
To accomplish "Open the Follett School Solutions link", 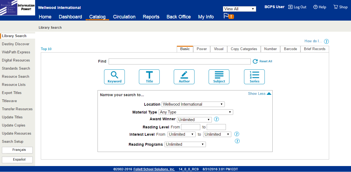I will (154, 169).
